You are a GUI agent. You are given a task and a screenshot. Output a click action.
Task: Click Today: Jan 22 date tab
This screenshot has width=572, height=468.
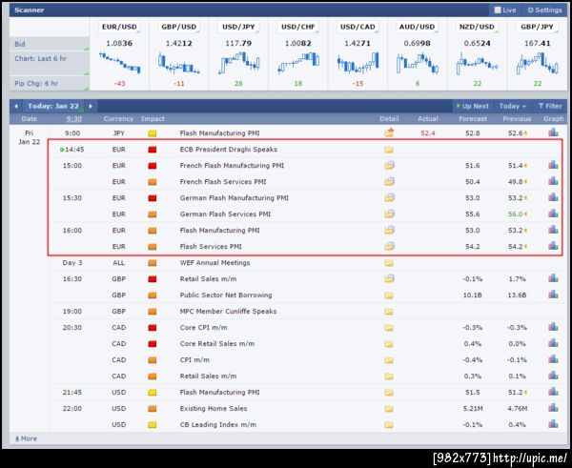[53, 106]
